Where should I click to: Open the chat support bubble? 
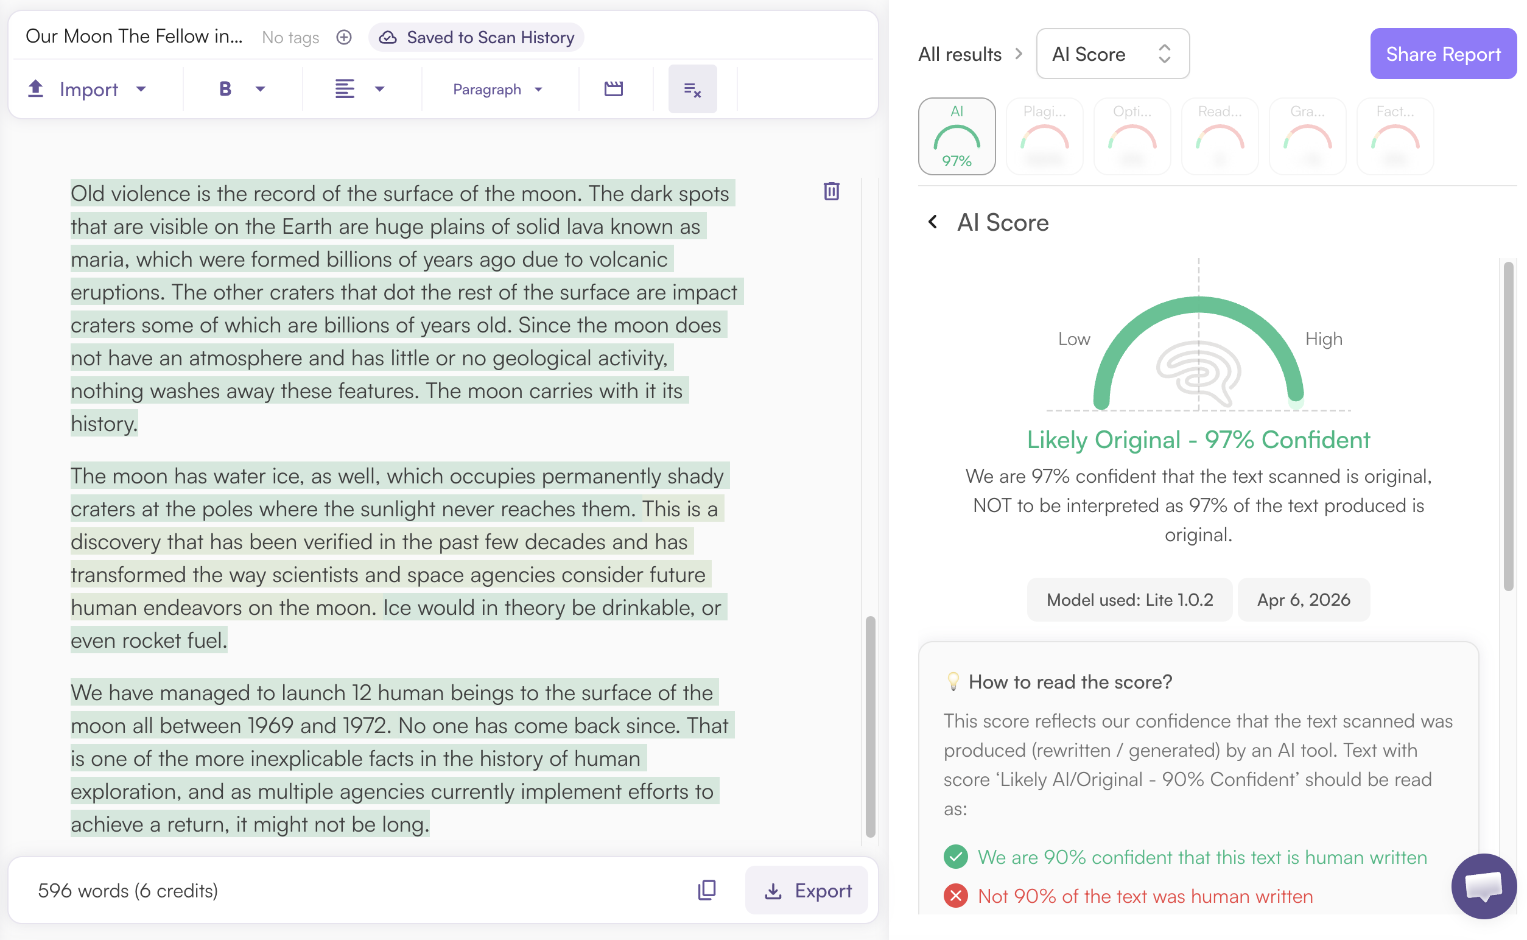[1484, 885]
